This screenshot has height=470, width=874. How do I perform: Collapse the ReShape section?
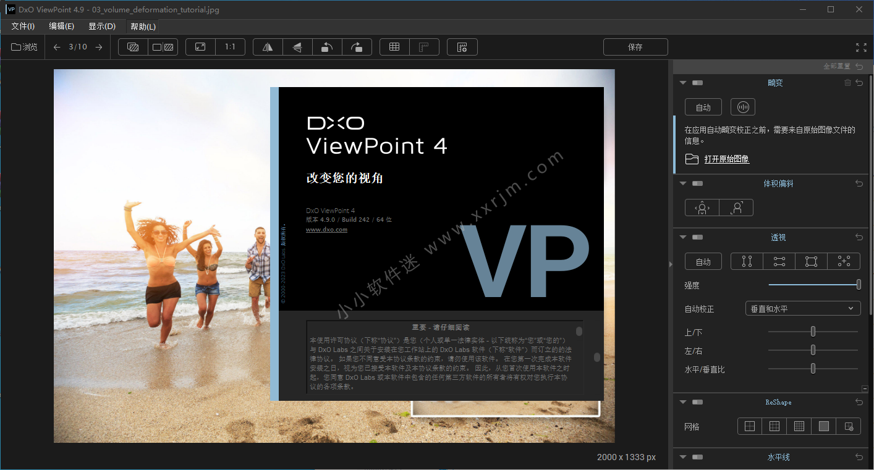[x=683, y=402]
